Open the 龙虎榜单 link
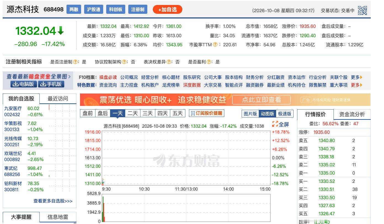The height and width of the screenshot is (224, 384). coord(171,85)
